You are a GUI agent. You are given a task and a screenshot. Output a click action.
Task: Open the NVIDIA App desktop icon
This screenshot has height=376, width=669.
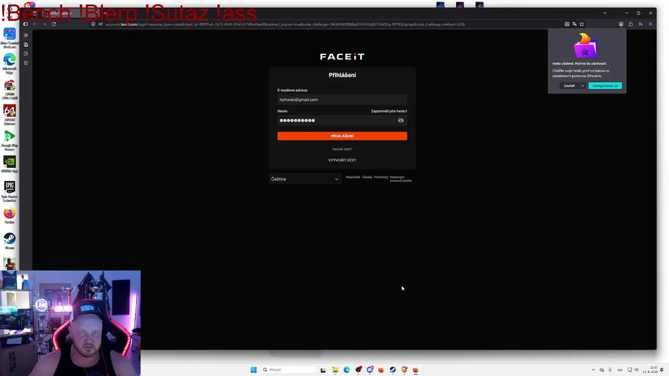(9, 165)
